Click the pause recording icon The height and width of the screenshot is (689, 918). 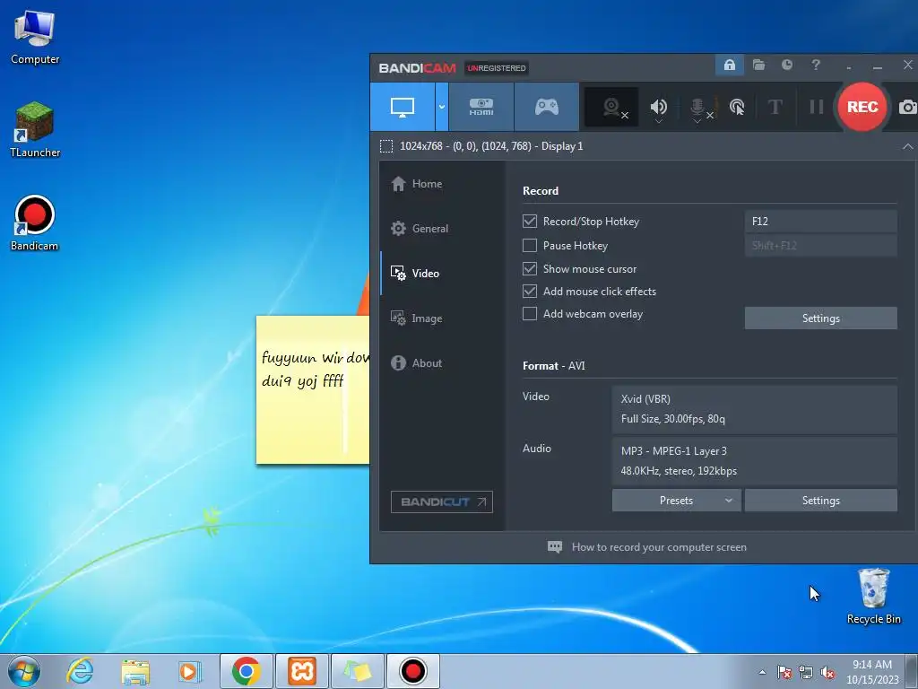pyautogui.click(x=816, y=107)
